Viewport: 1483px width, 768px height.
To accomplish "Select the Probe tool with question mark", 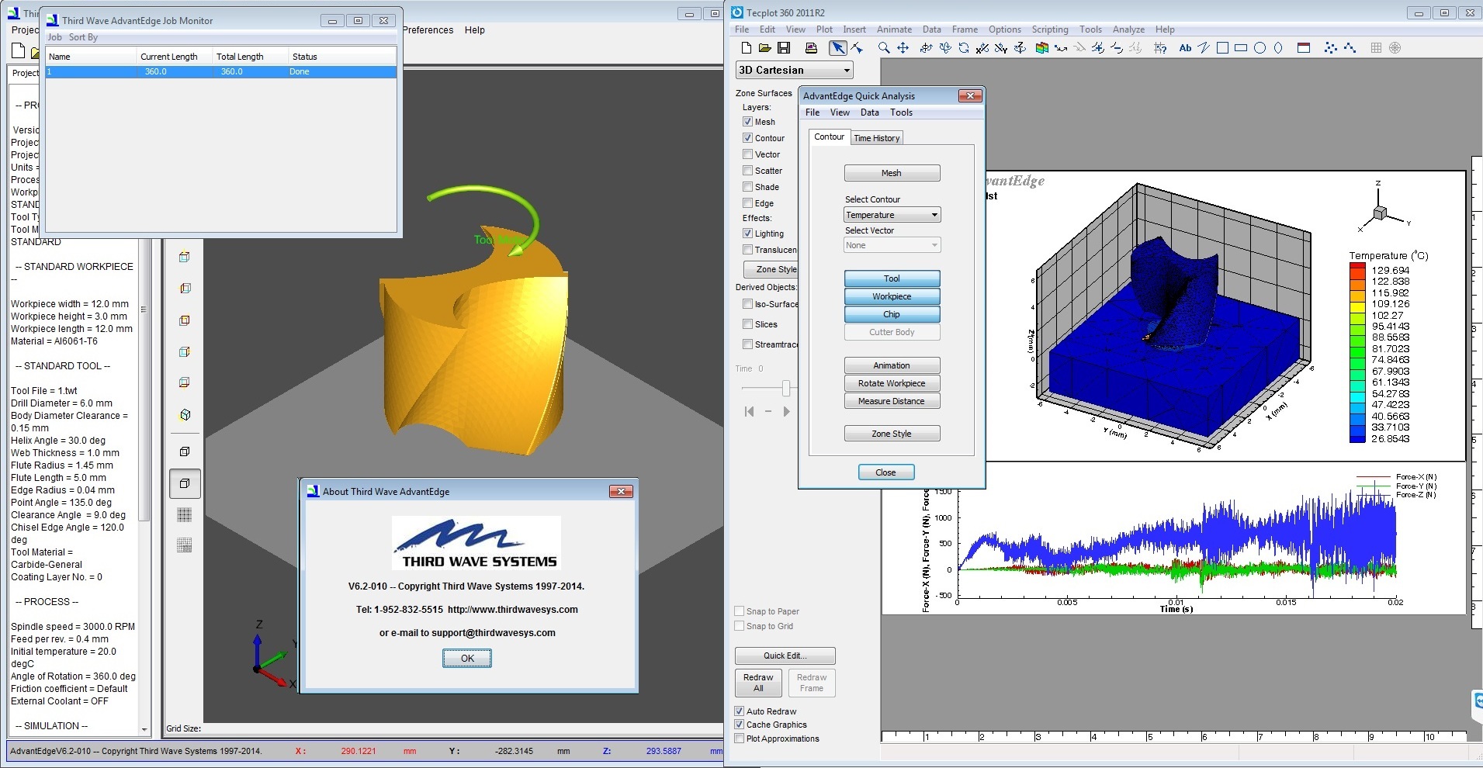I will [x=1160, y=48].
